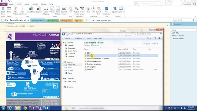Open the Share with dropdown
The image size is (197, 111).
[x=79, y=38]
